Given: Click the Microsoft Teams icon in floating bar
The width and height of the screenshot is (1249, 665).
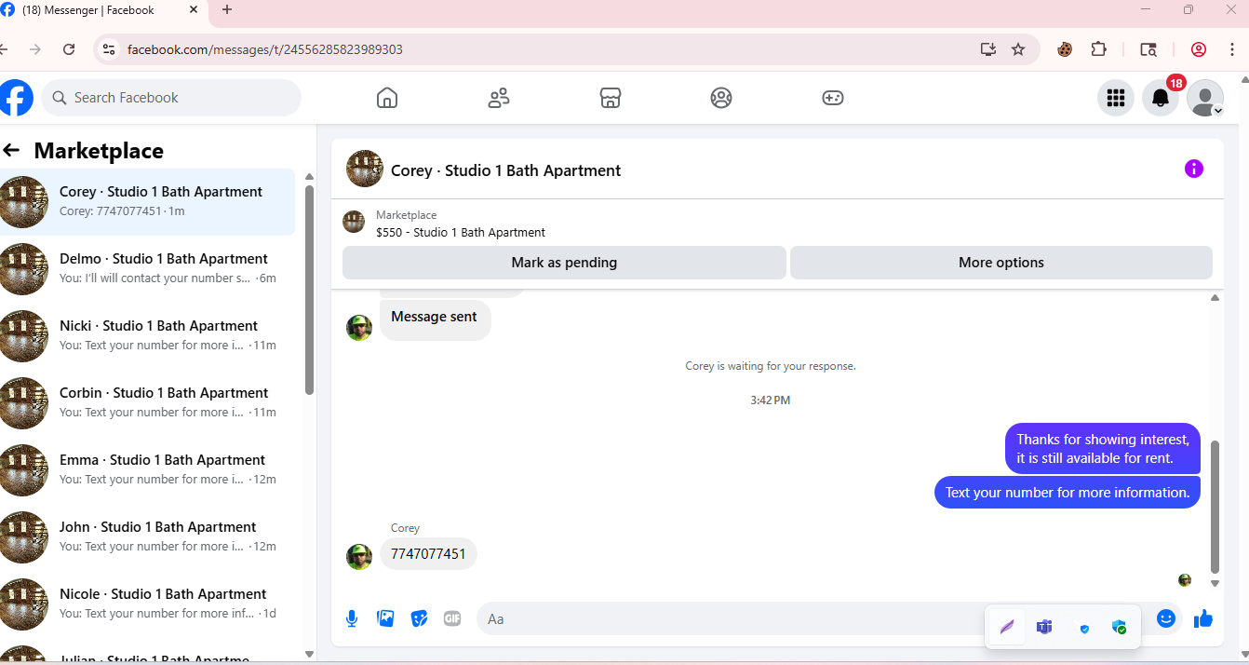Looking at the screenshot, I should point(1044,627).
